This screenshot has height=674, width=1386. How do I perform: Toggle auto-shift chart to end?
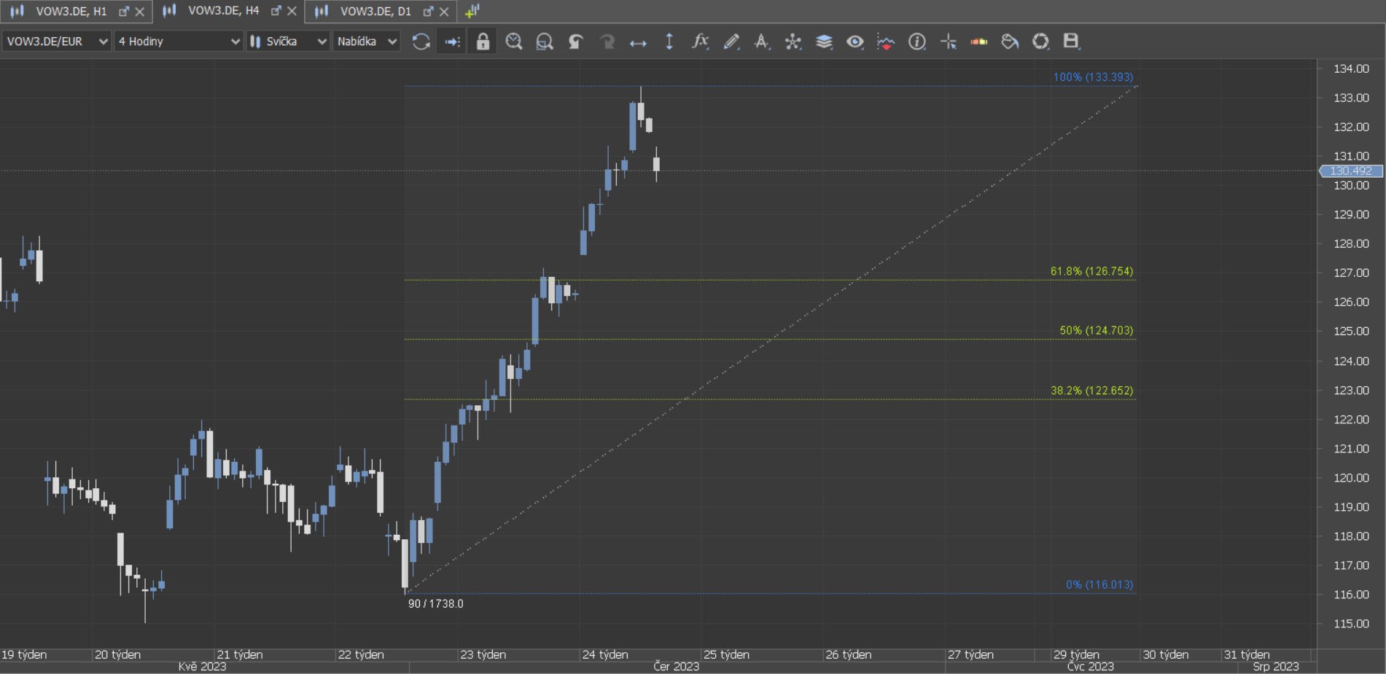(x=452, y=42)
